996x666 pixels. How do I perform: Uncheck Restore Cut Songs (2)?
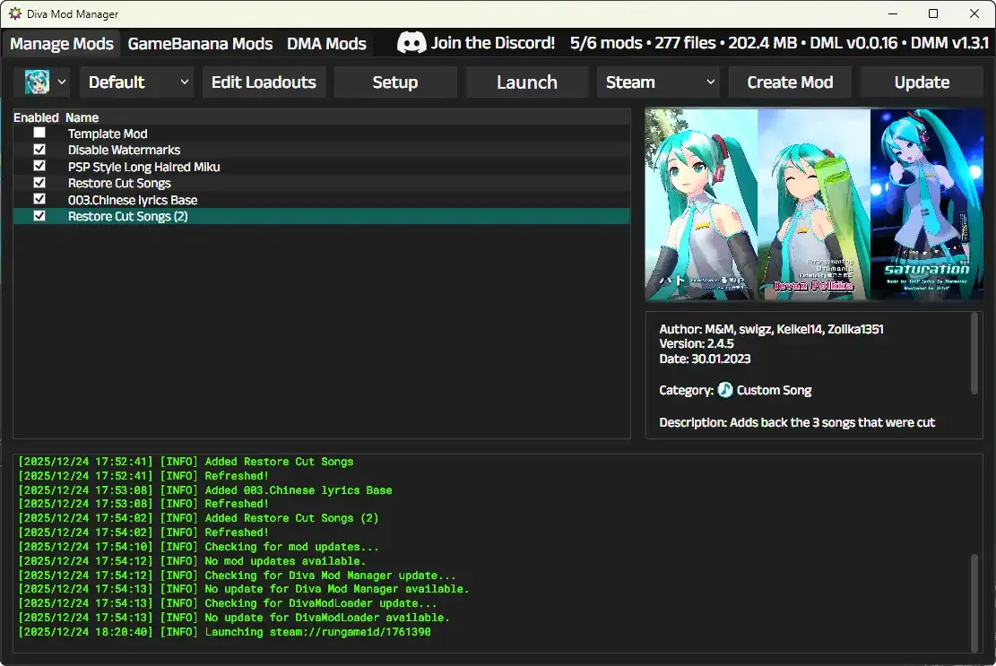point(39,216)
